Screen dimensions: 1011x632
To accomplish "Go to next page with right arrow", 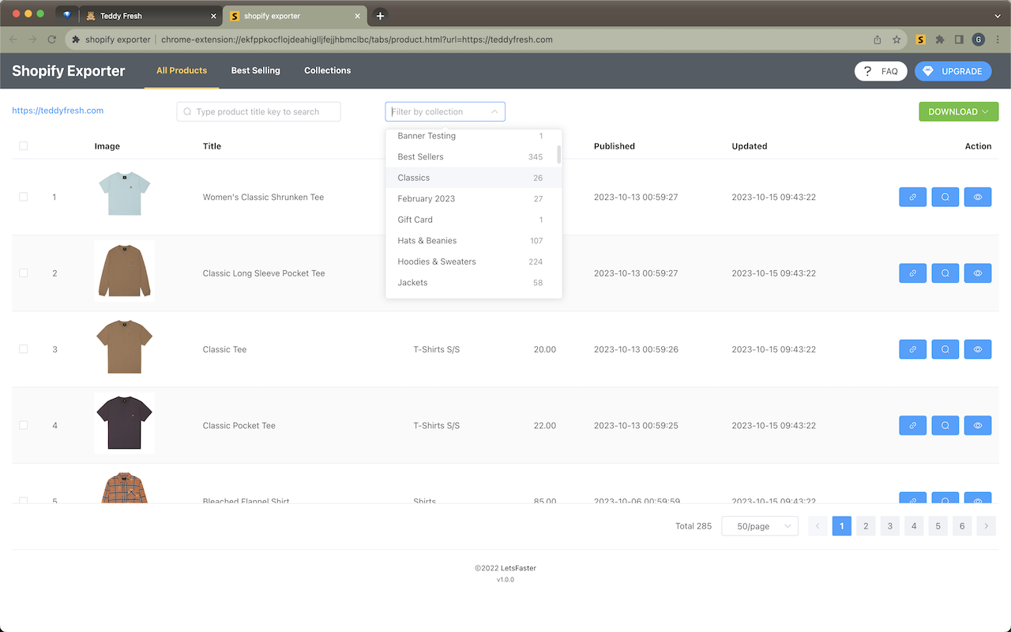I will tap(987, 526).
